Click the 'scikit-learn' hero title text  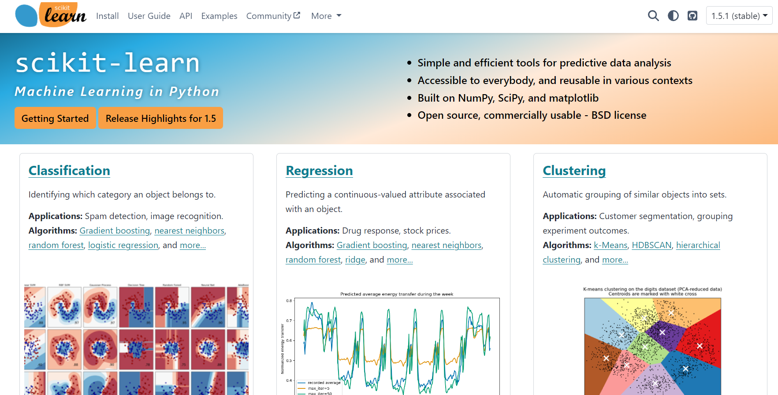108,63
